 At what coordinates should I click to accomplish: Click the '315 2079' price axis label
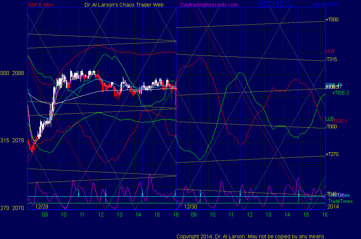(x=12, y=140)
